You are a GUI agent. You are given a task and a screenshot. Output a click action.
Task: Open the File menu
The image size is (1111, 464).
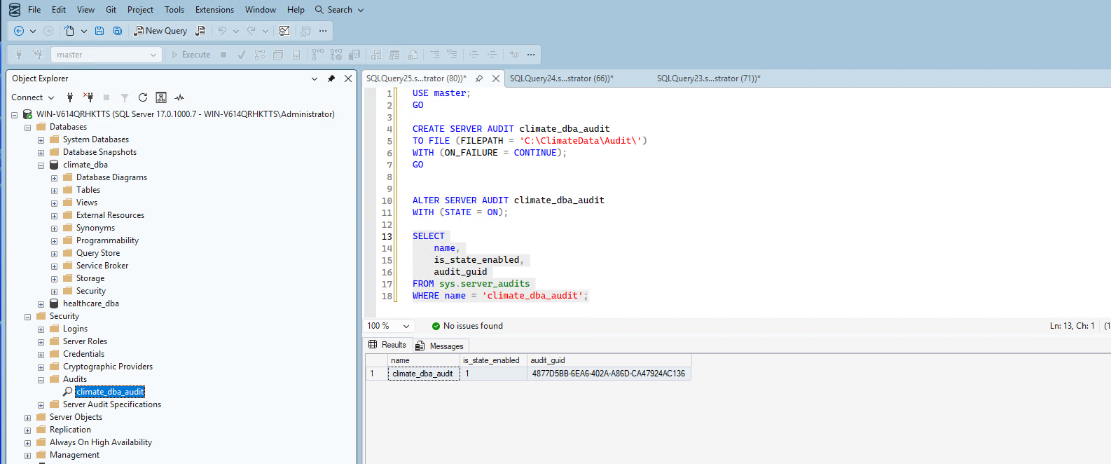click(x=34, y=10)
